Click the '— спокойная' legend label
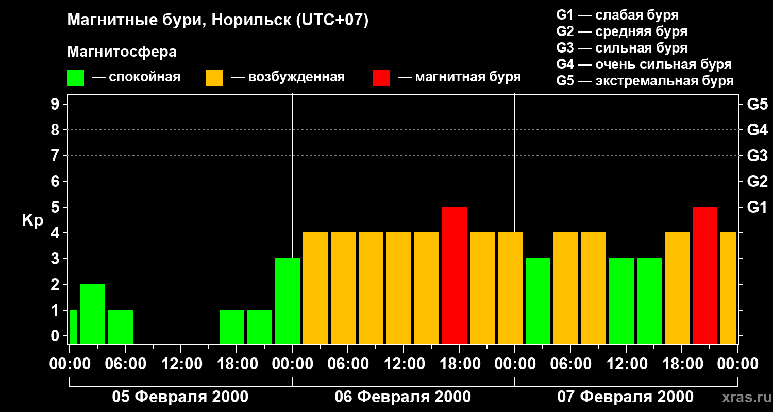773x412 pixels. [x=136, y=78]
